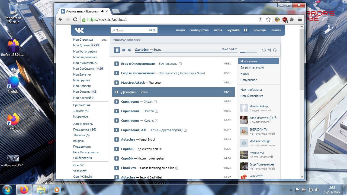Screen dimensions: 347x195
Task: Play Autechre — Kalpol Introl
Action: point(117,139)
